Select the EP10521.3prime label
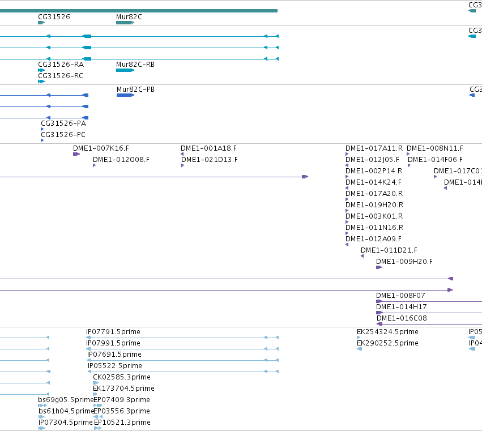The height and width of the screenshot is (431, 482). (x=122, y=423)
